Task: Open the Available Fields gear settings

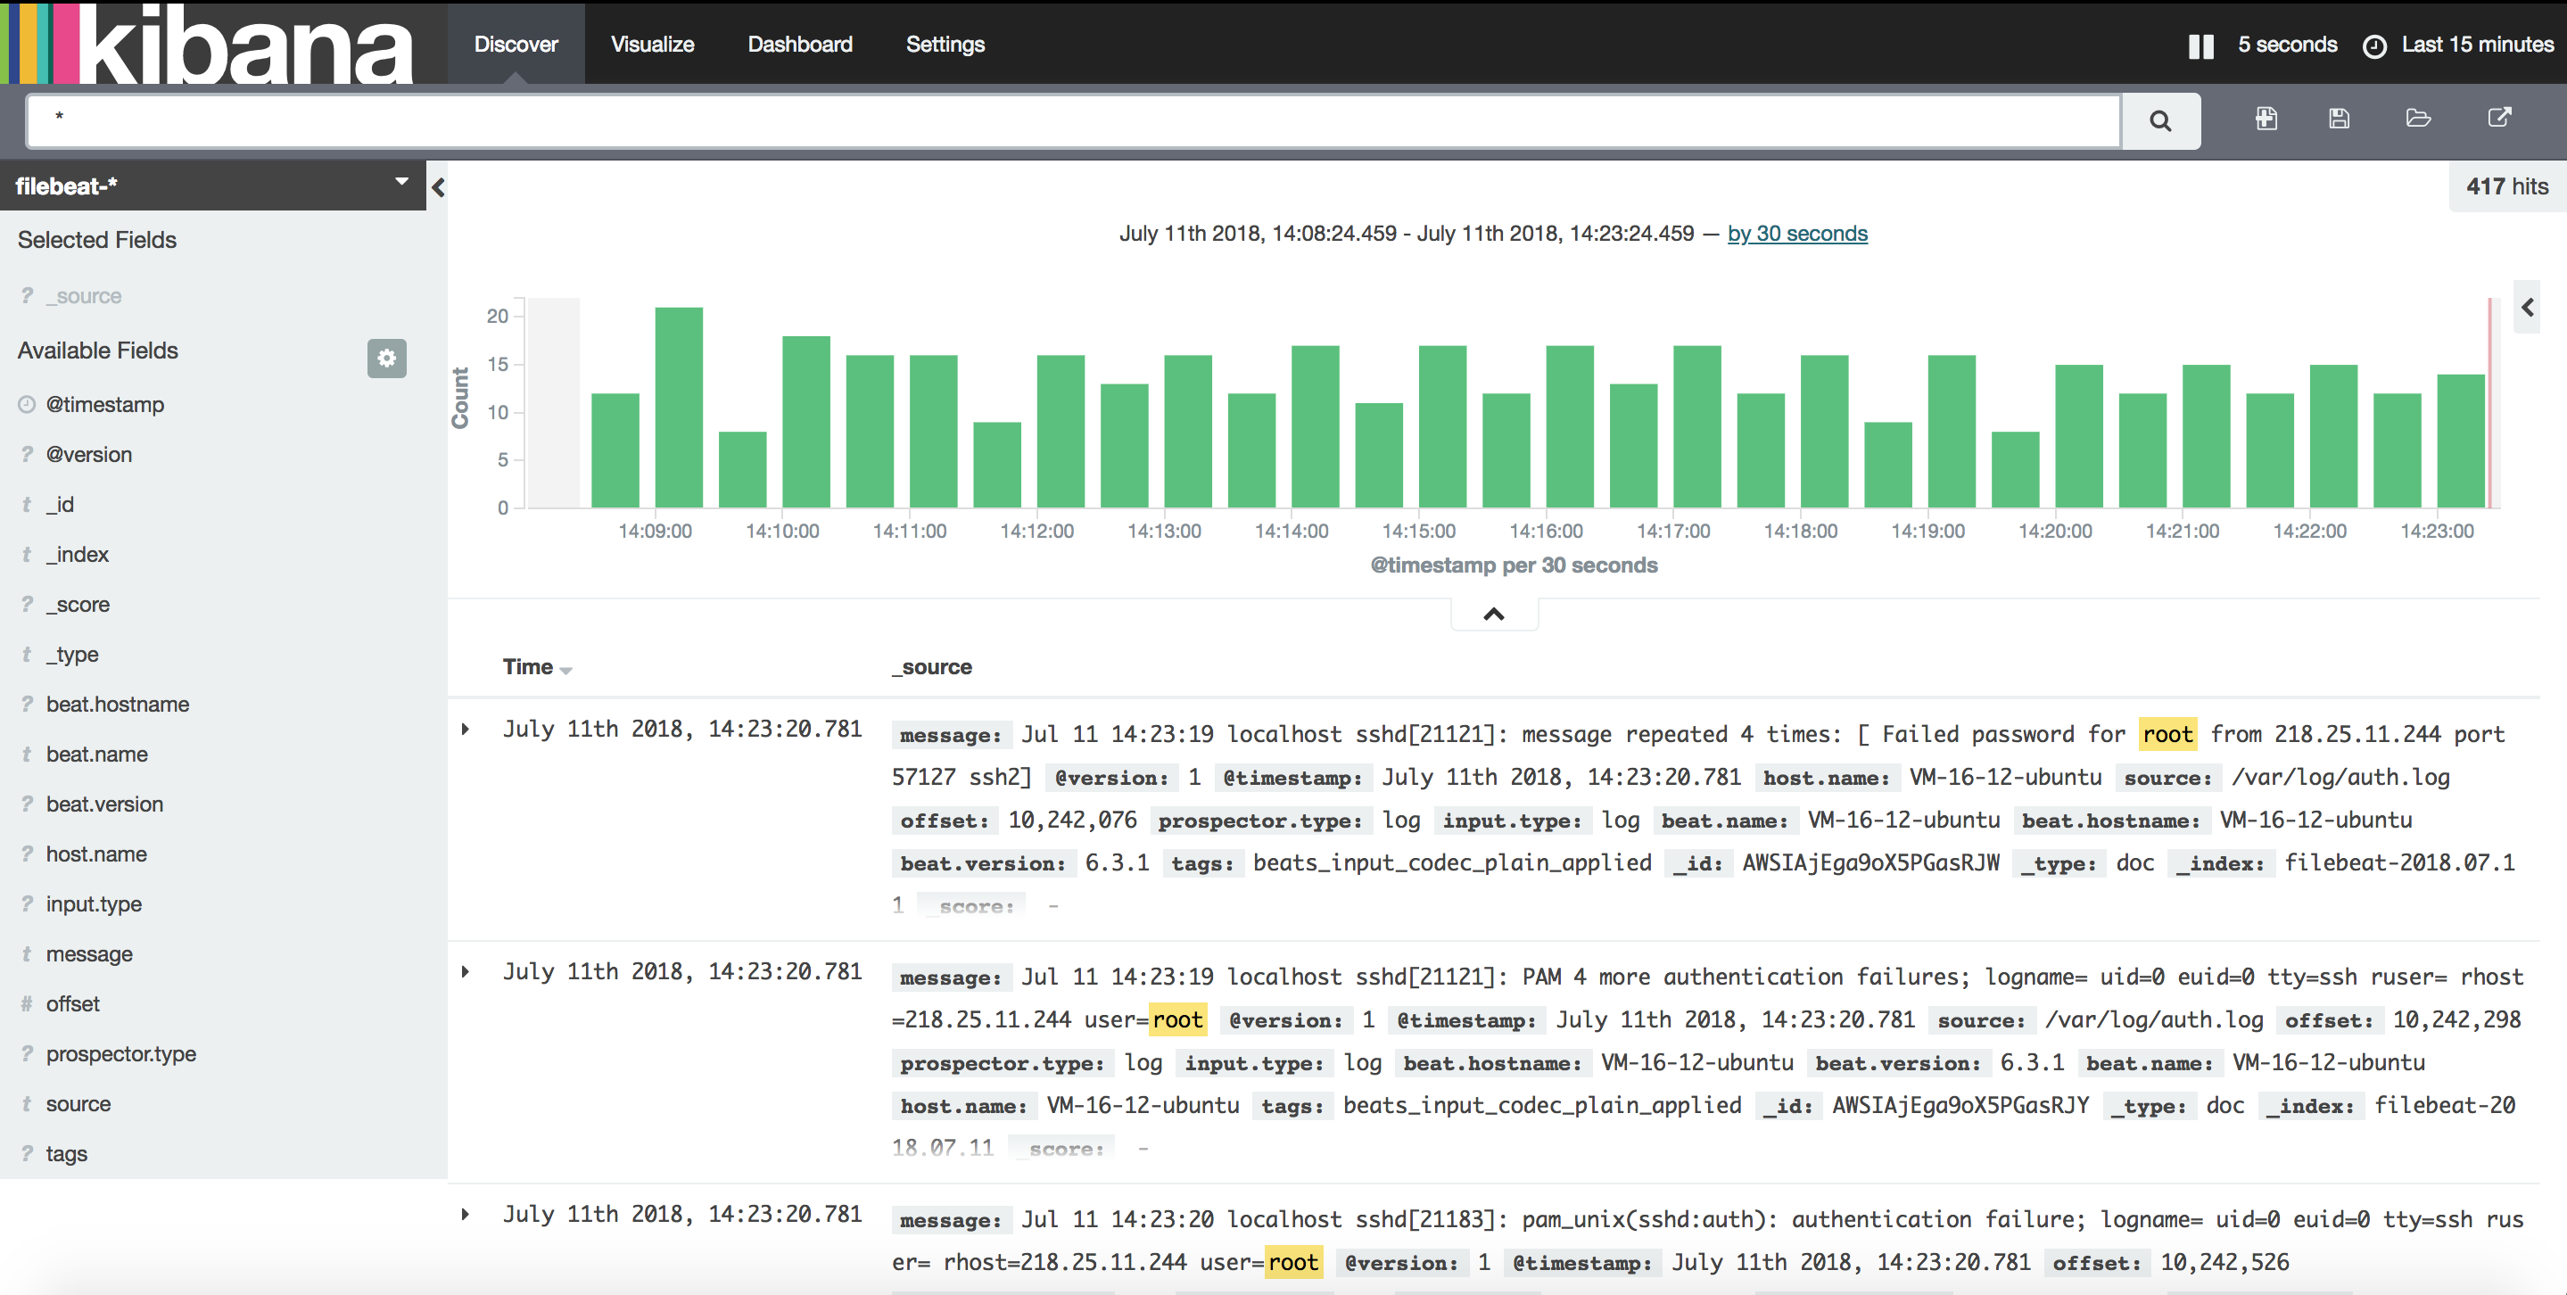Action: coord(386,359)
